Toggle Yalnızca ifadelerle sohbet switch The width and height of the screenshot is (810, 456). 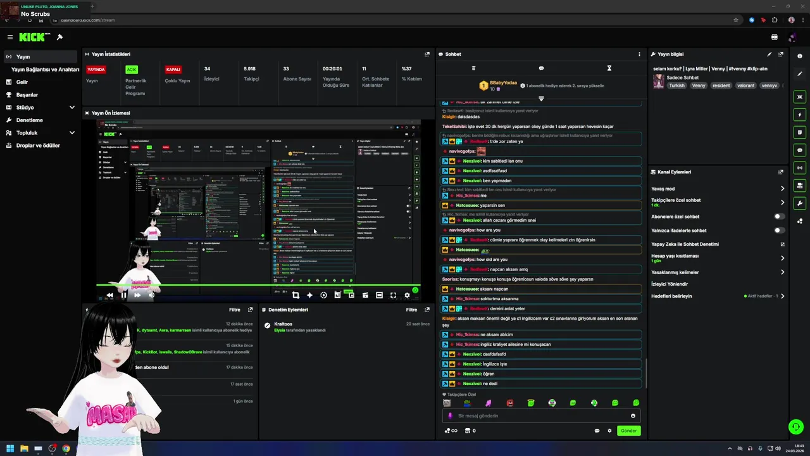pyautogui.click(x=780, y=231)
